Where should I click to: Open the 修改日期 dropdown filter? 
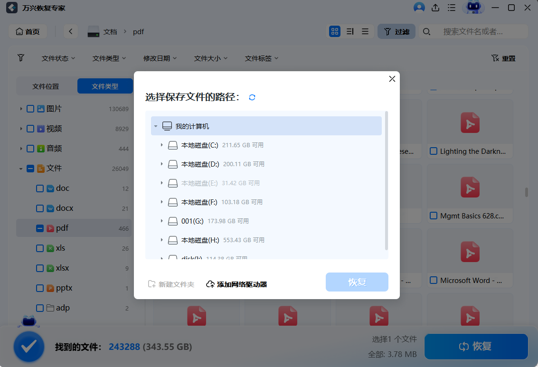pyautogui.click(x=160, y=58)
